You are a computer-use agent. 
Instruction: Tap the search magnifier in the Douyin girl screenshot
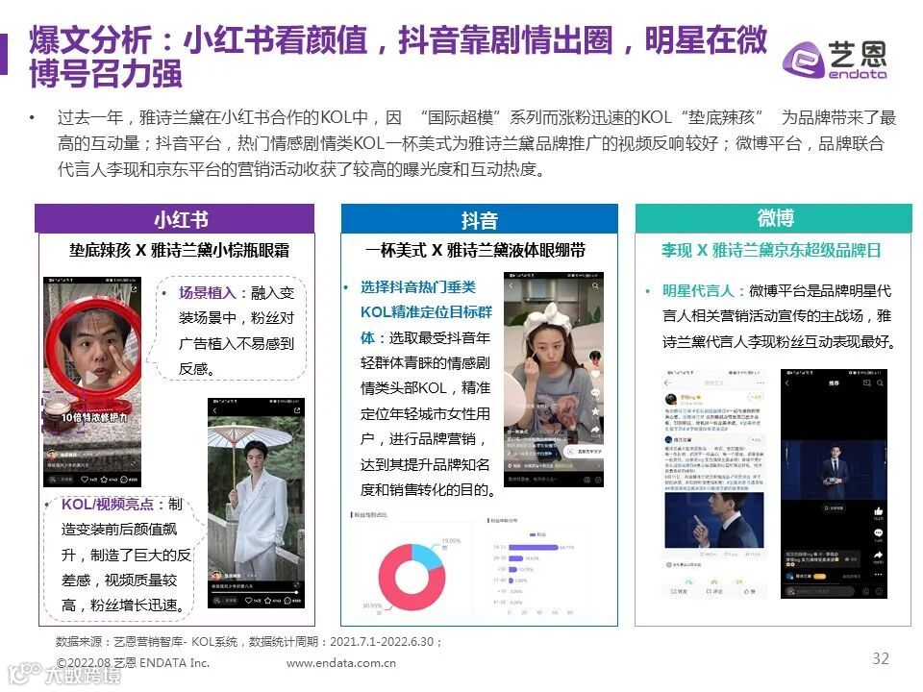pyautogui.click(x=595, y=286)
